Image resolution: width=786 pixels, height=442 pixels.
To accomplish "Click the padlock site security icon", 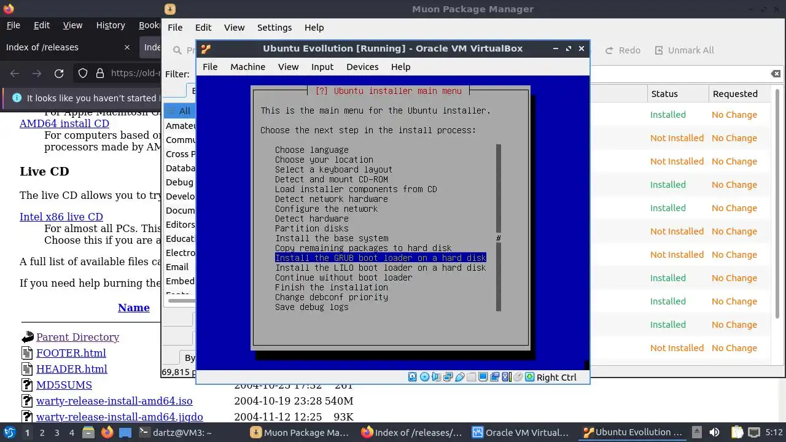I will point(100,74).
